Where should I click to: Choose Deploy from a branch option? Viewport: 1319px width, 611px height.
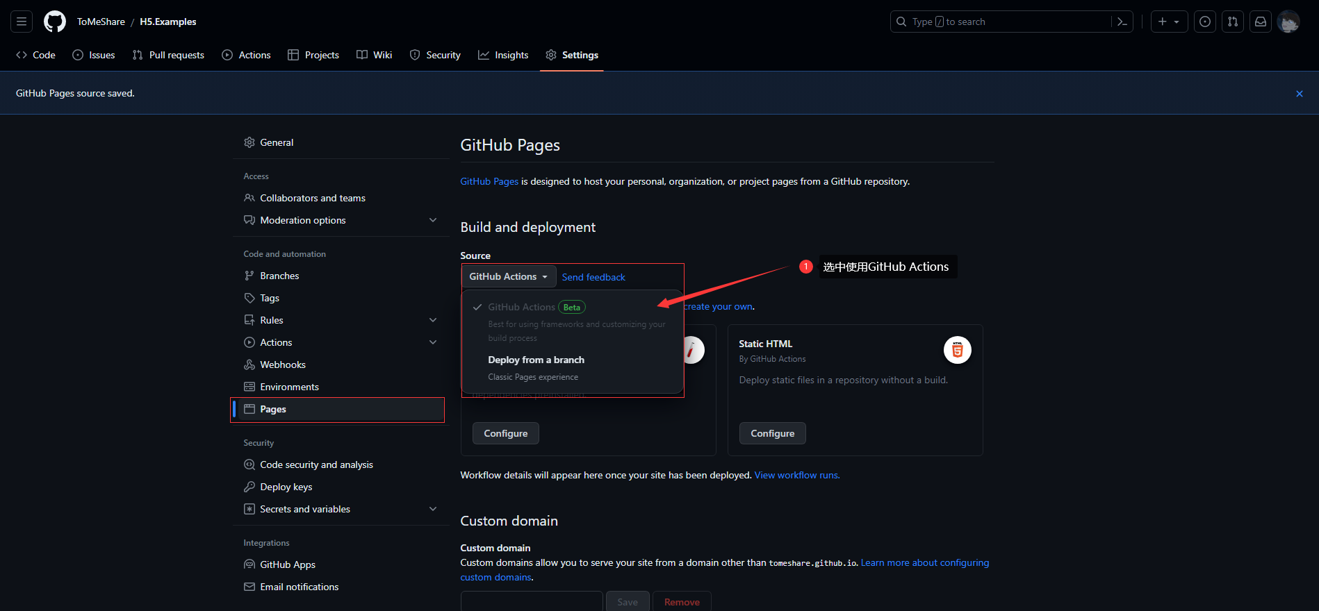click(x=573, y=368)
